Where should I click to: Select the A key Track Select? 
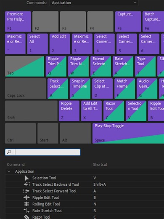(58, 88)
